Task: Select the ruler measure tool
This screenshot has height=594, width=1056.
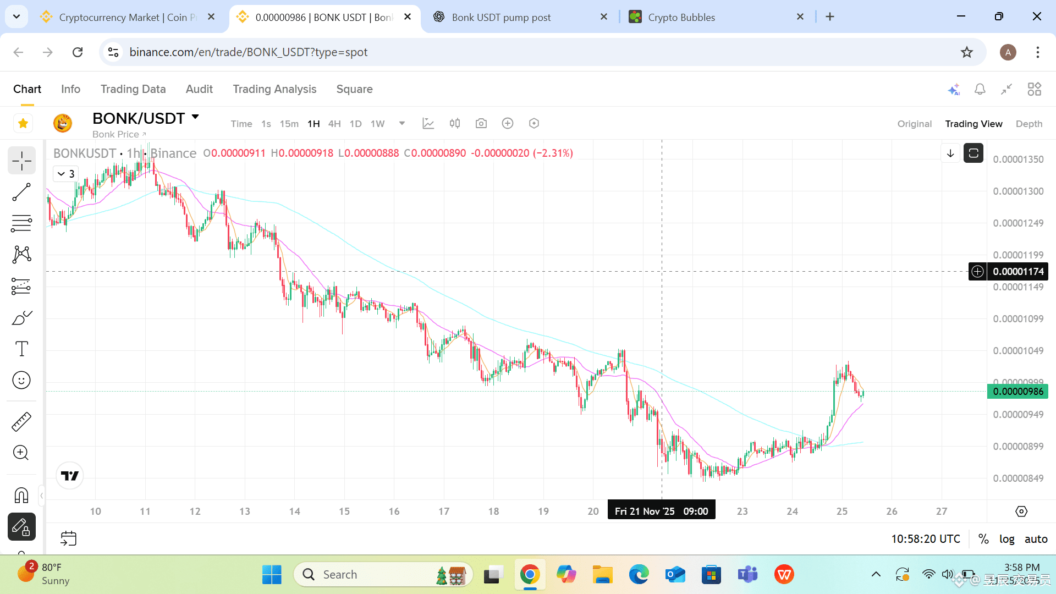Action: point(21,422)
